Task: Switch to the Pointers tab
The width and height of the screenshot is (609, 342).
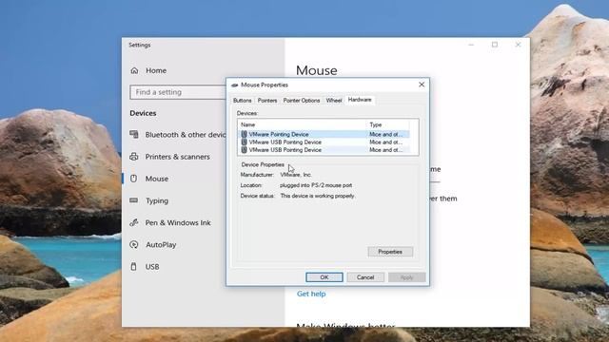Action: (x=267, y=101)
